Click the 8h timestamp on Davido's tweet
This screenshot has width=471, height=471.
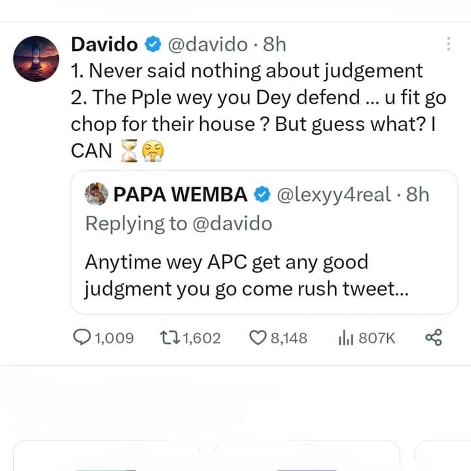click(274, 44)
